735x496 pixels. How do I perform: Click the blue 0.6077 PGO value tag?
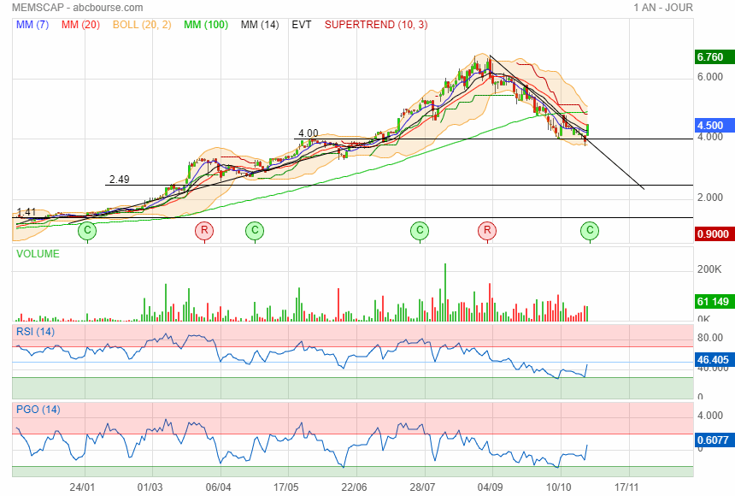714,440
